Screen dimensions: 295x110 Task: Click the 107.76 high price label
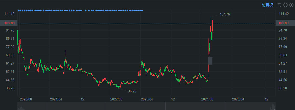225,14
